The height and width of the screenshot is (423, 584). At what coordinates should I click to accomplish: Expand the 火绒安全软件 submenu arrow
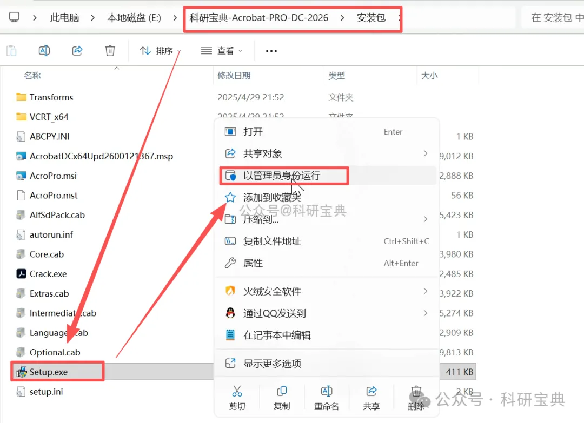coord(426,291)
